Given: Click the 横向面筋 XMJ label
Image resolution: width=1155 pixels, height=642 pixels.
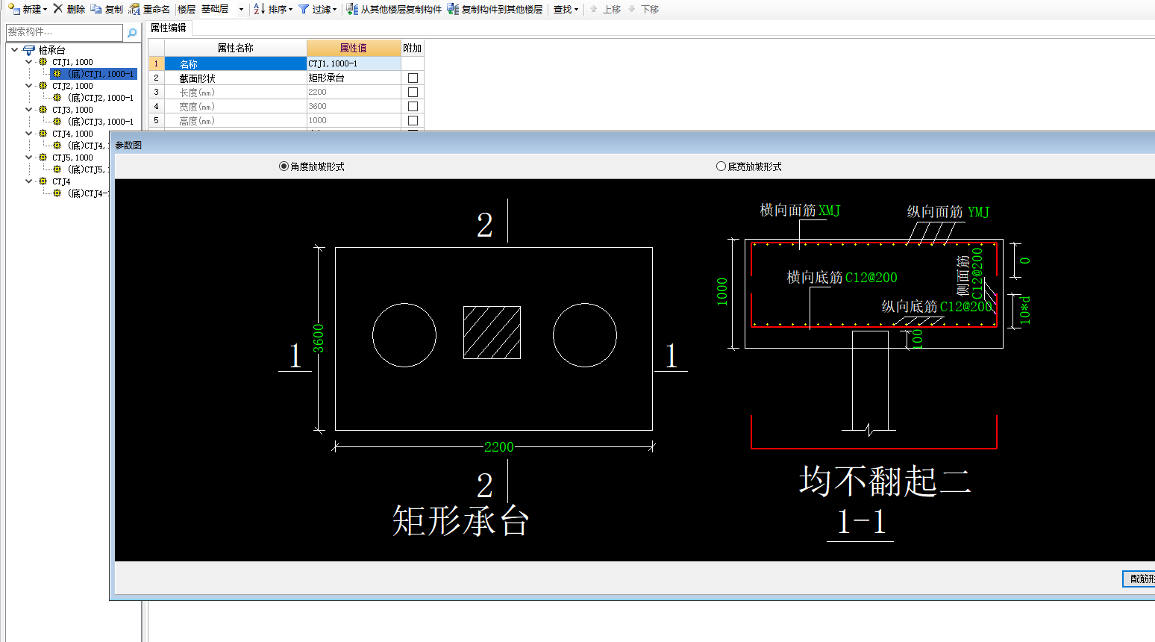Looking at the screenshot, I should point(800,211).
